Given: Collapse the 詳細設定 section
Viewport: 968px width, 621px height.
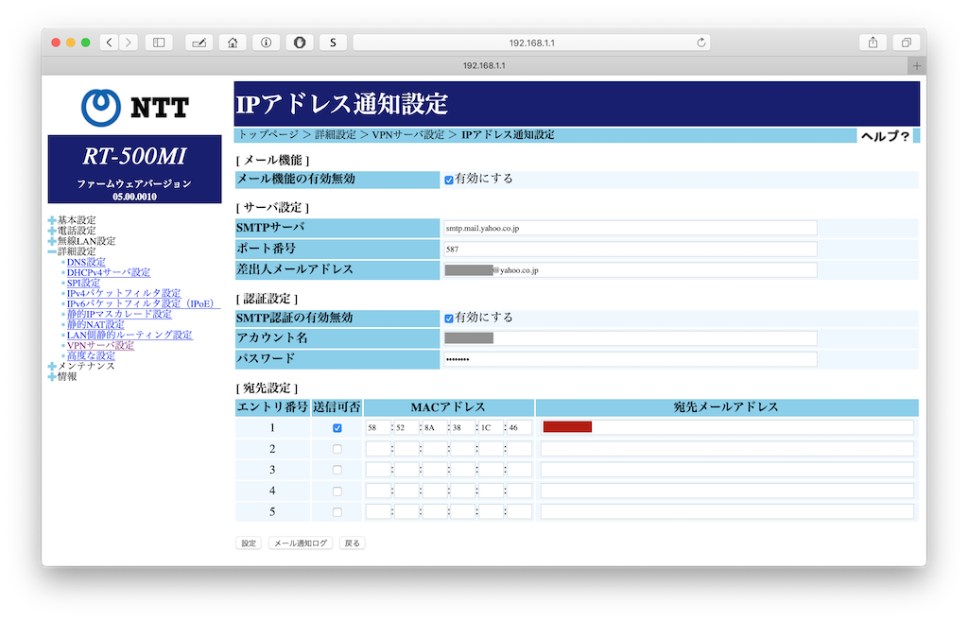Looking at the screenshot, I should click(51, 250).
